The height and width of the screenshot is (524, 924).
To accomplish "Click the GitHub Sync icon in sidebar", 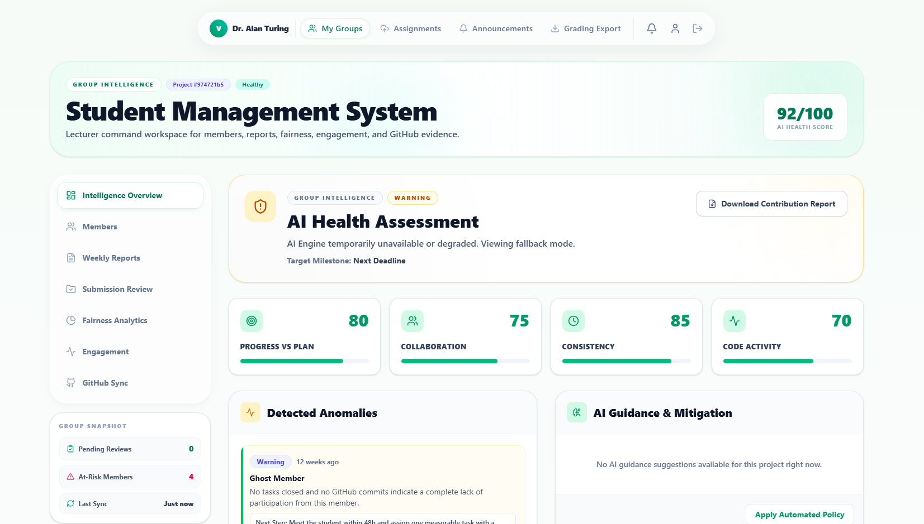I will point(71,383).
